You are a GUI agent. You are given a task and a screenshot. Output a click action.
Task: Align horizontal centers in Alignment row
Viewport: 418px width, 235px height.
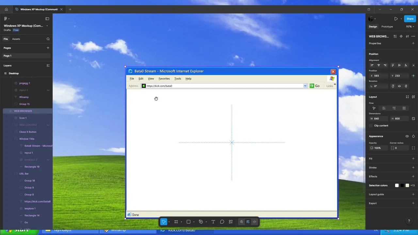[x=378, y=65]
